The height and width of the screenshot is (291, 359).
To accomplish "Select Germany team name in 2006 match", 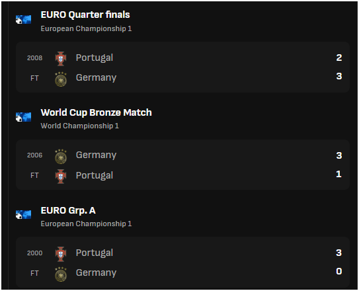I will click(96, 155).
